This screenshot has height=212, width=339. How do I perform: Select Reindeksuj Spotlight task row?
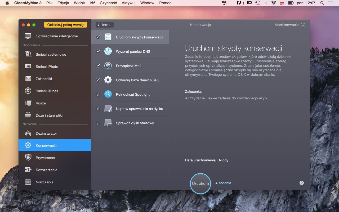[x=130, y=94]
